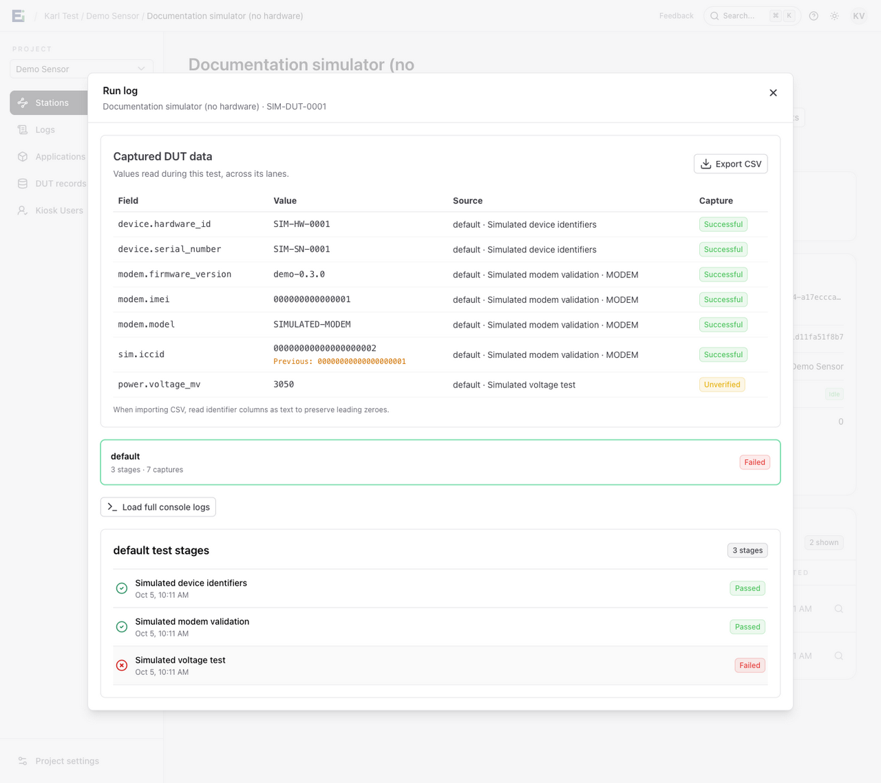Screen dimensions: 881x783
Task: Toggle the light/dark theme sun icon
Action: [834, 16]
